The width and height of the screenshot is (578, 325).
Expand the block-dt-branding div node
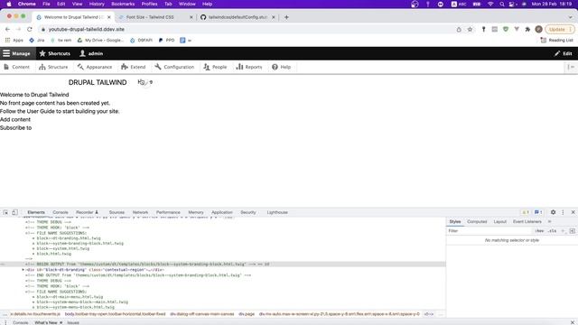(23, 270)
